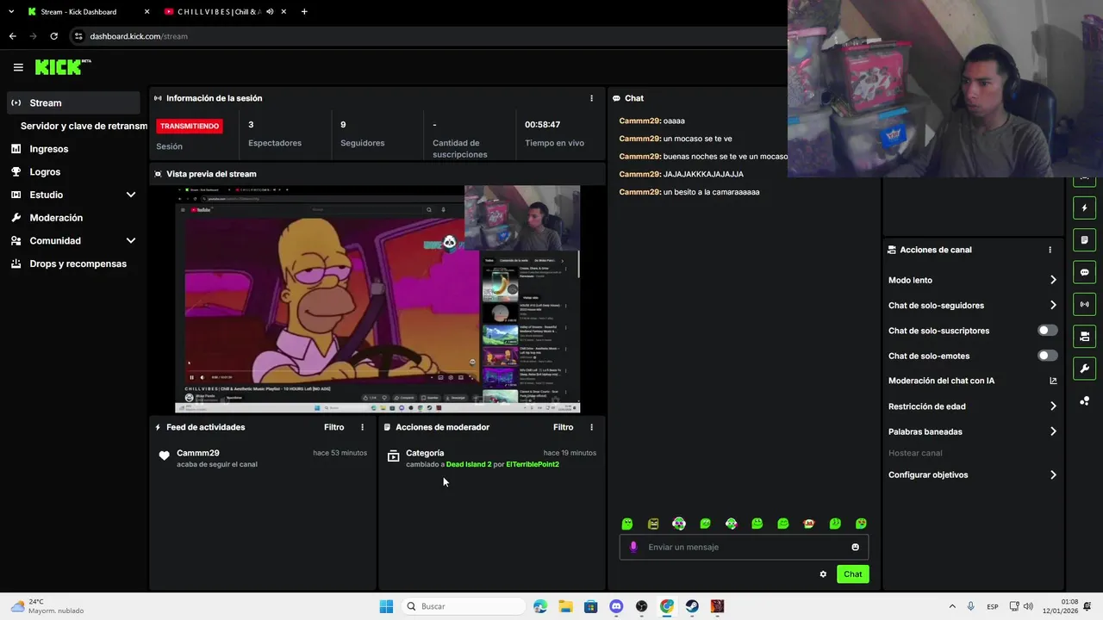
Task: Expand Chat de solo-seguidores arrow
Action: point(1053,305)
